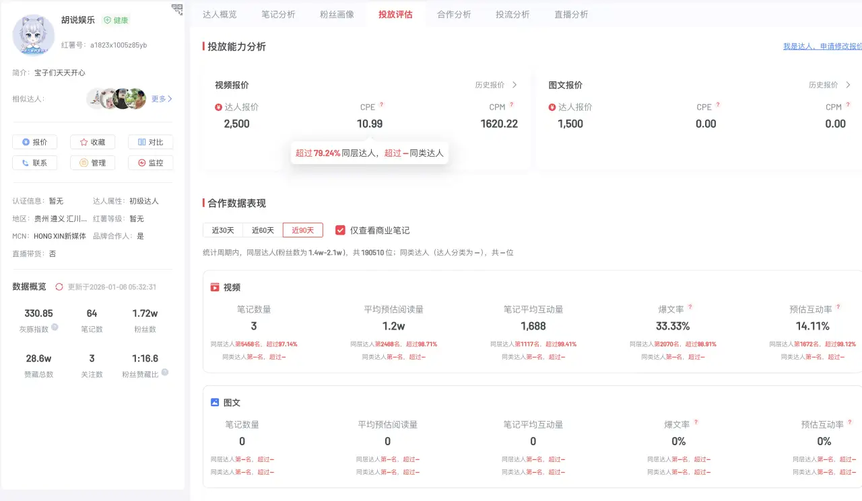Click the similar influencers avatar group
Viewport: 862px width, 501px height.
117,99
